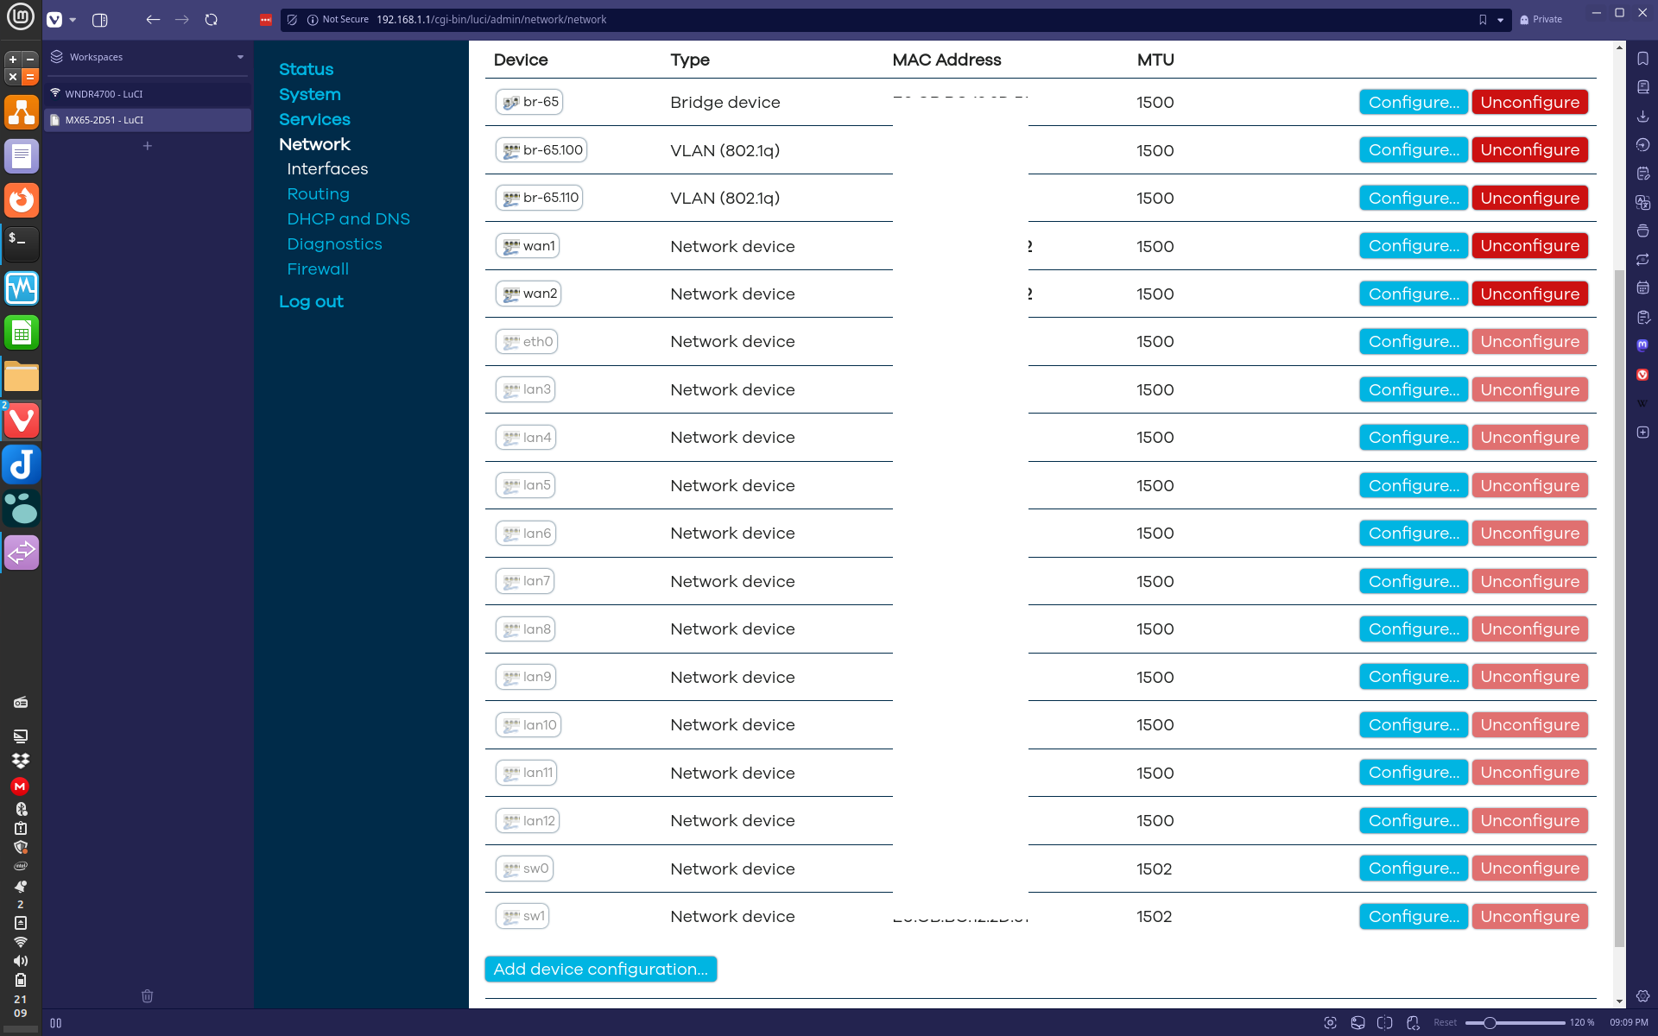Image resolution: width=1658 pixels, height=1036 pixels.
Task: Unconfigure the wan2 network device
Action: pos(1529,294)
